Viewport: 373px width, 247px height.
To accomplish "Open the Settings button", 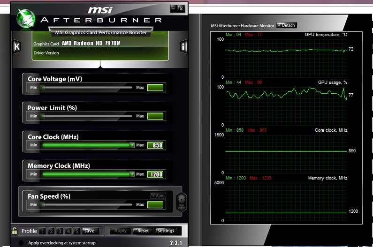I will pyautogui.click(x=166, y=231).
